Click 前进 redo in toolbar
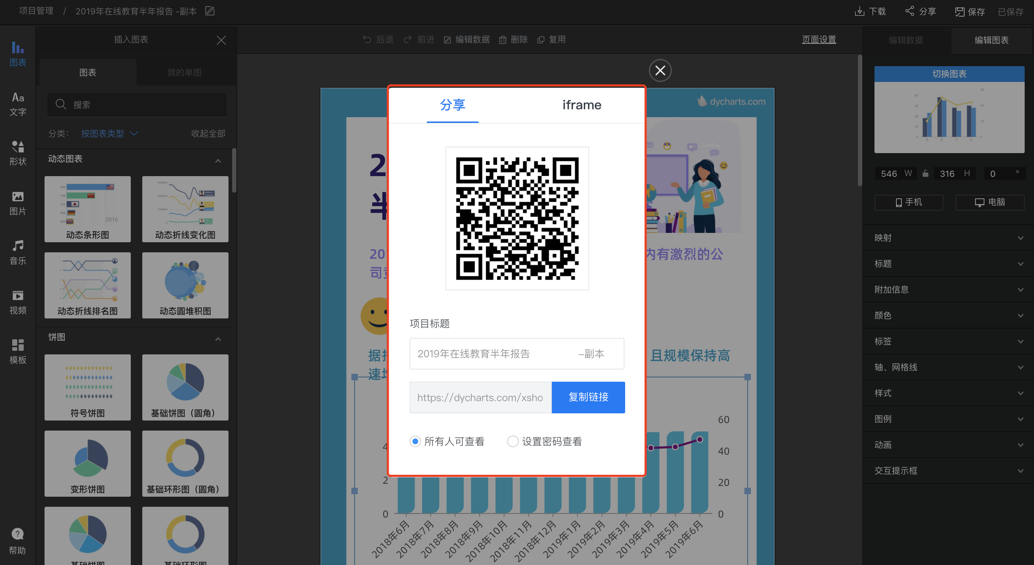1034x565 pixels. [x=419, y=39]
